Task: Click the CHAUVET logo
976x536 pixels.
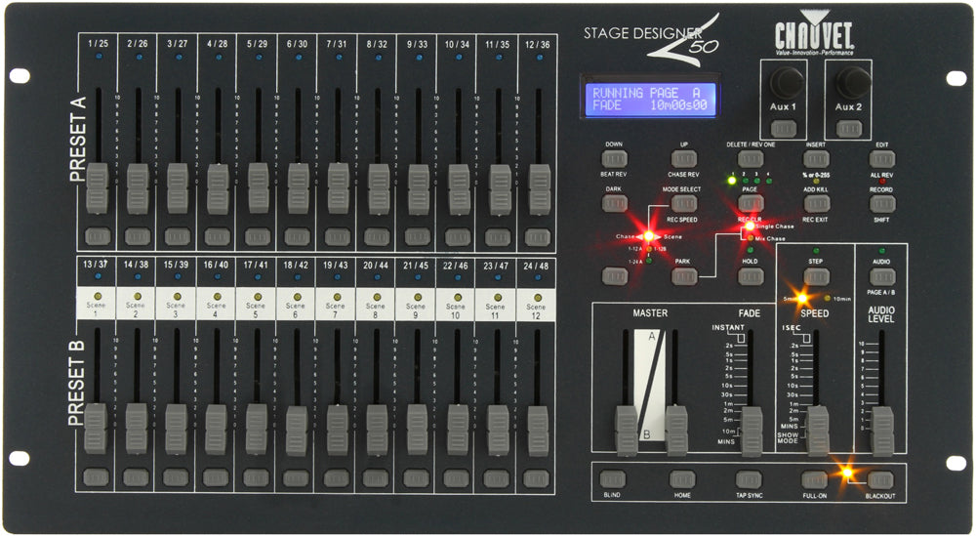Action: click(814, 33)
